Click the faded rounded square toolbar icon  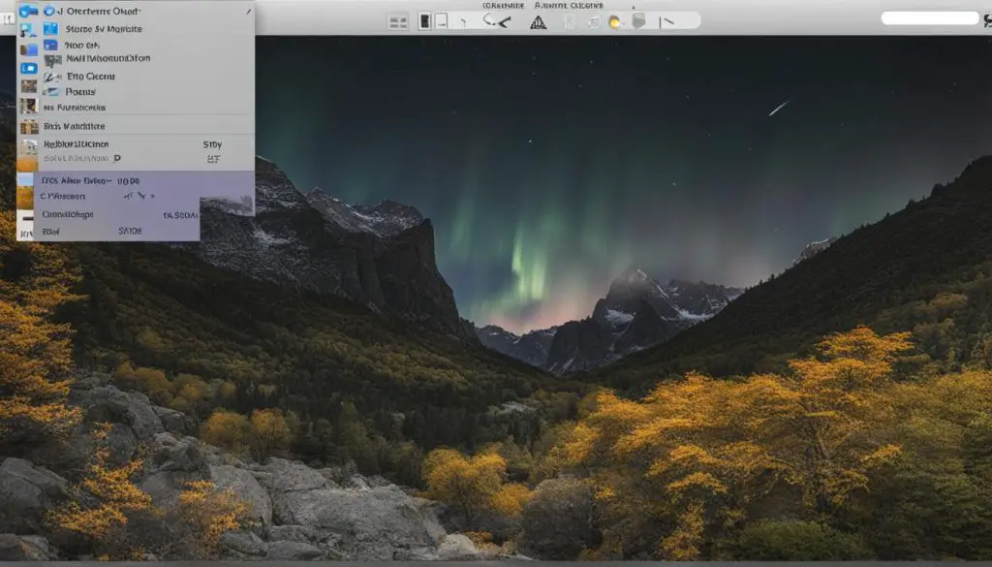point(594,22)
